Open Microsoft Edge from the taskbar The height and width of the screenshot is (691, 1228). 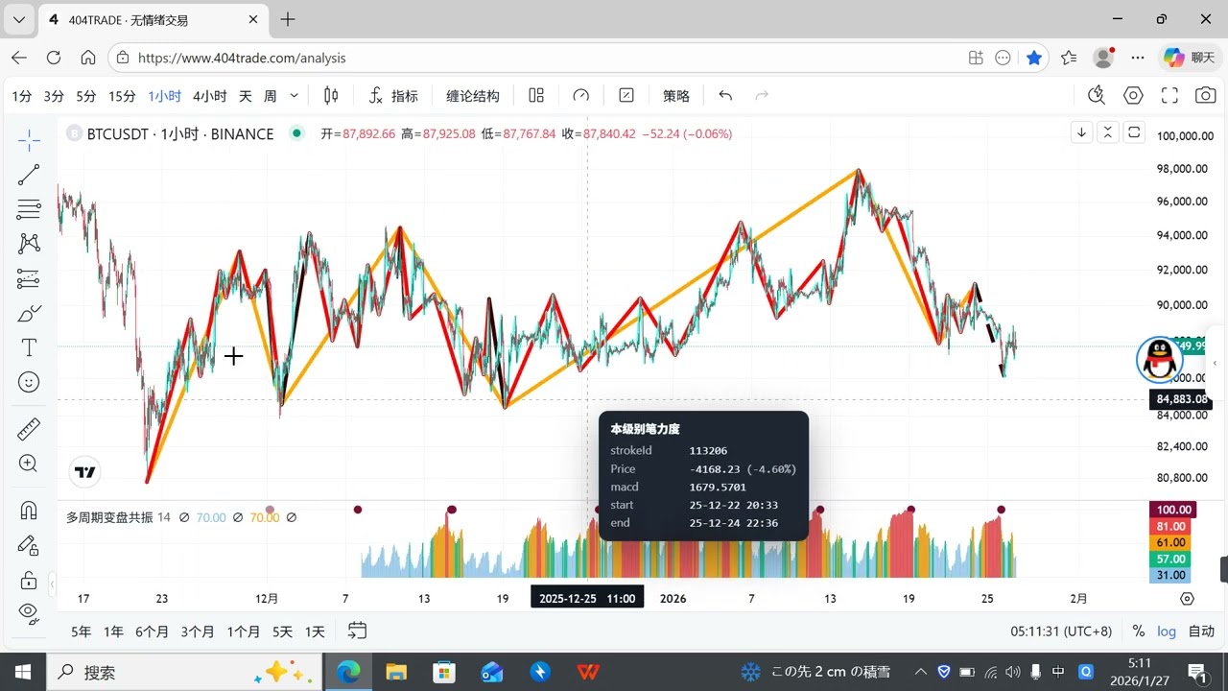click(x=348, y=672)
